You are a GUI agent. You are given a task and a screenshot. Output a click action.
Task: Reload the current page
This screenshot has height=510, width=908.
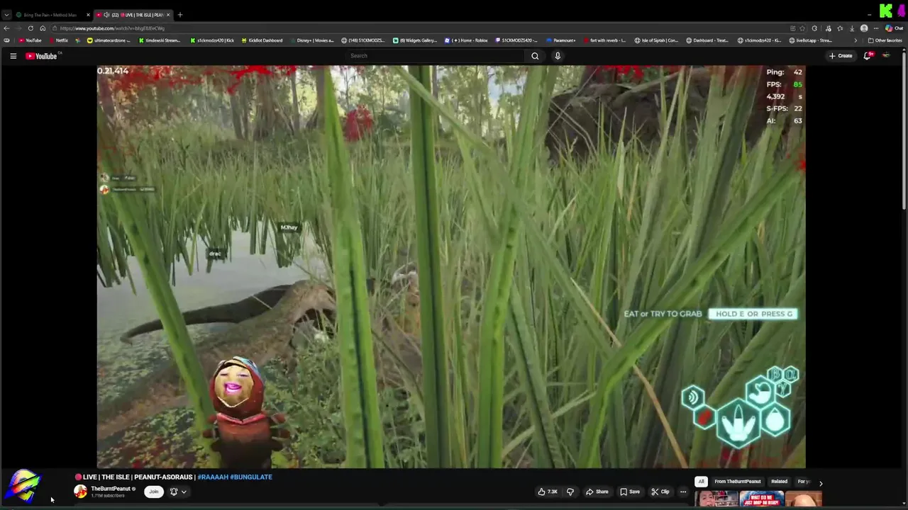pyautogui.click(x=31, y=28)
